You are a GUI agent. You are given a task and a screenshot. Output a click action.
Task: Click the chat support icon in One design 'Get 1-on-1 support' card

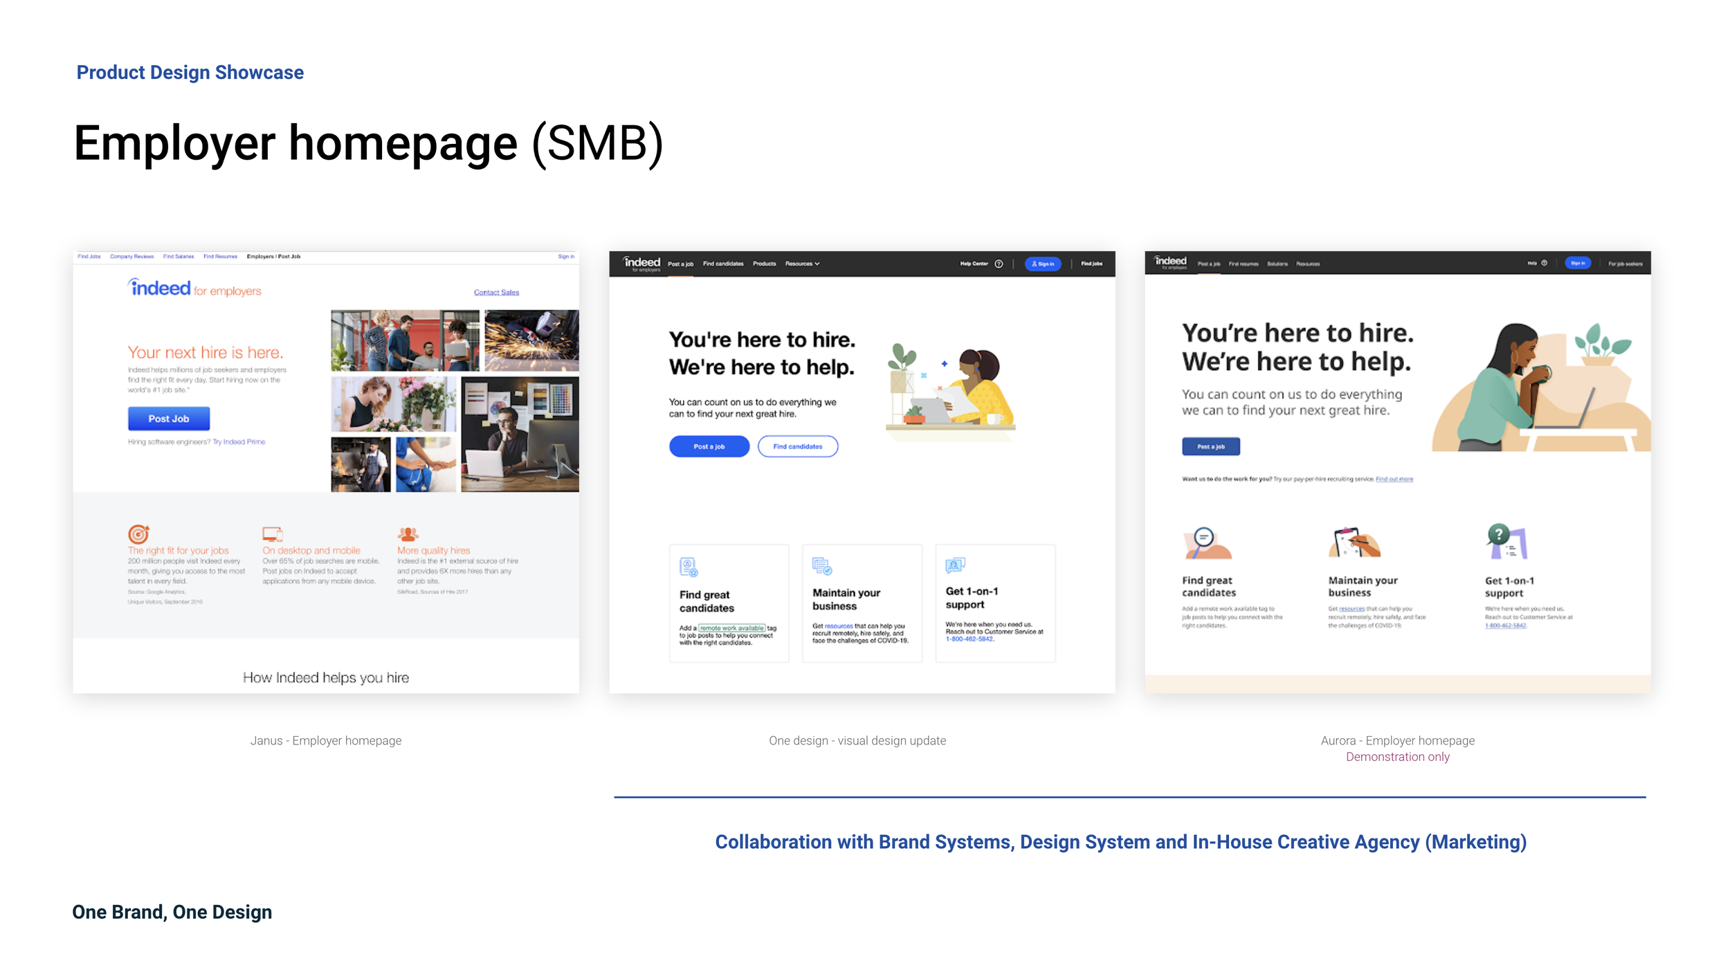click(955, 565)
